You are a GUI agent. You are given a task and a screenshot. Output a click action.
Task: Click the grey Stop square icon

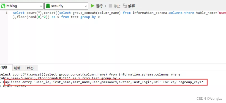coord(110,6)
